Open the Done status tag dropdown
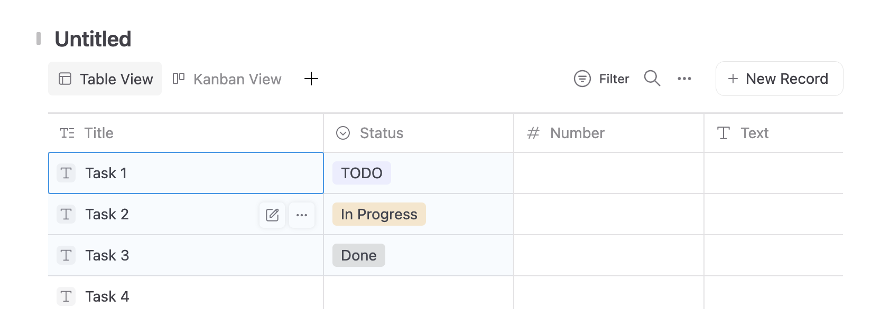 pyautogui.click(x=358, y=255)
